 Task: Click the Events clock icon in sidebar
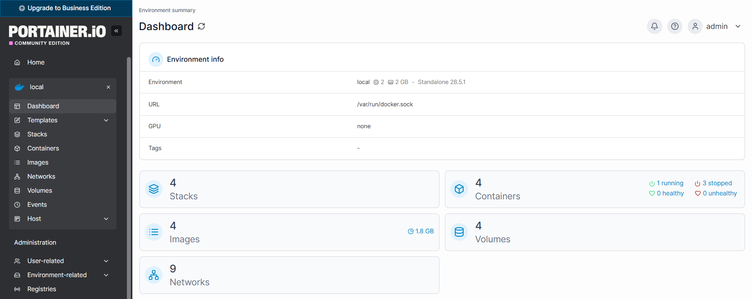tap(17, 205)
